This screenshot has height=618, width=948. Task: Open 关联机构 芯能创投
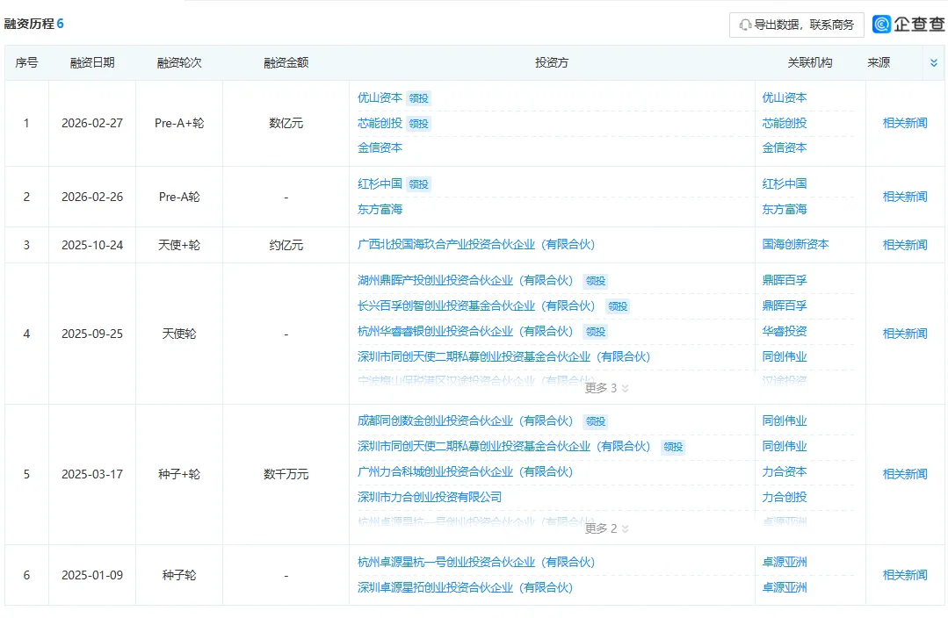pos(785,123)
